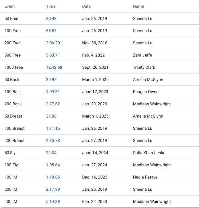Screen dimensions: 199x208
Task: Click the 100 Free time 55.57
Action: (x=51, y=31)
